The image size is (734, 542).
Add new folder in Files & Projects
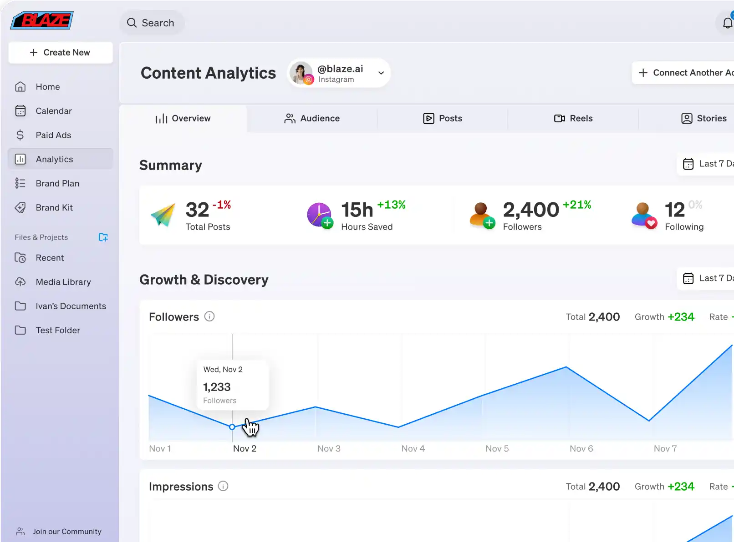(103, 237)
